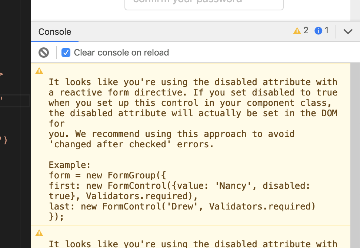Viewport: 360px width, 248px height.
Task: Click the blue underline beneath Console
Action: coord(54,42)
